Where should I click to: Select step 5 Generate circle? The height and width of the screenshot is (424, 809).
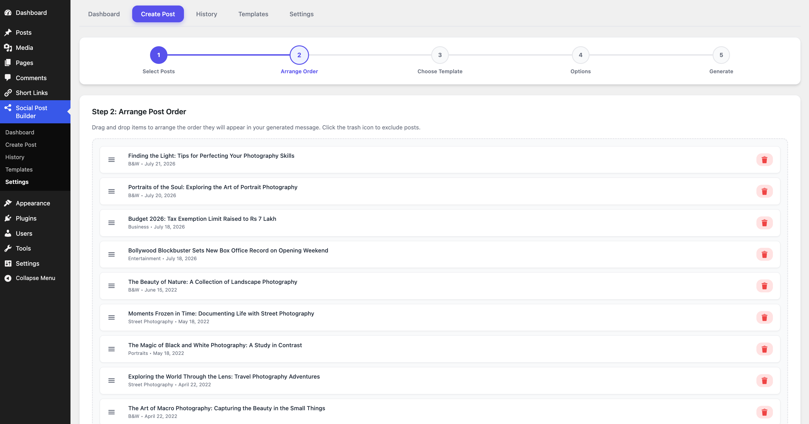[x=721, y=55]
